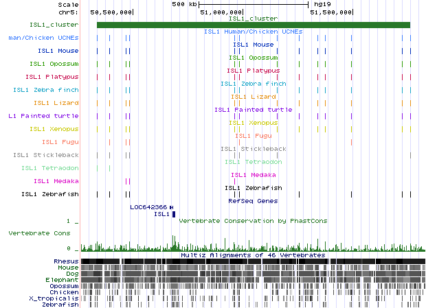Select the ISL1 Medaka left margin label
The image size is (426, 308).
click(56, 181)
